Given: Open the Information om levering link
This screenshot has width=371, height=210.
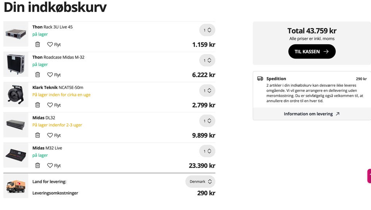Looking at the screenshot, I should click(x=311, y=114).
